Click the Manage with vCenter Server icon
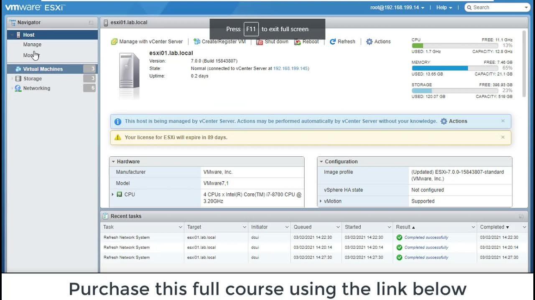Viewport: 535px width, 300px height. point(114,42)
